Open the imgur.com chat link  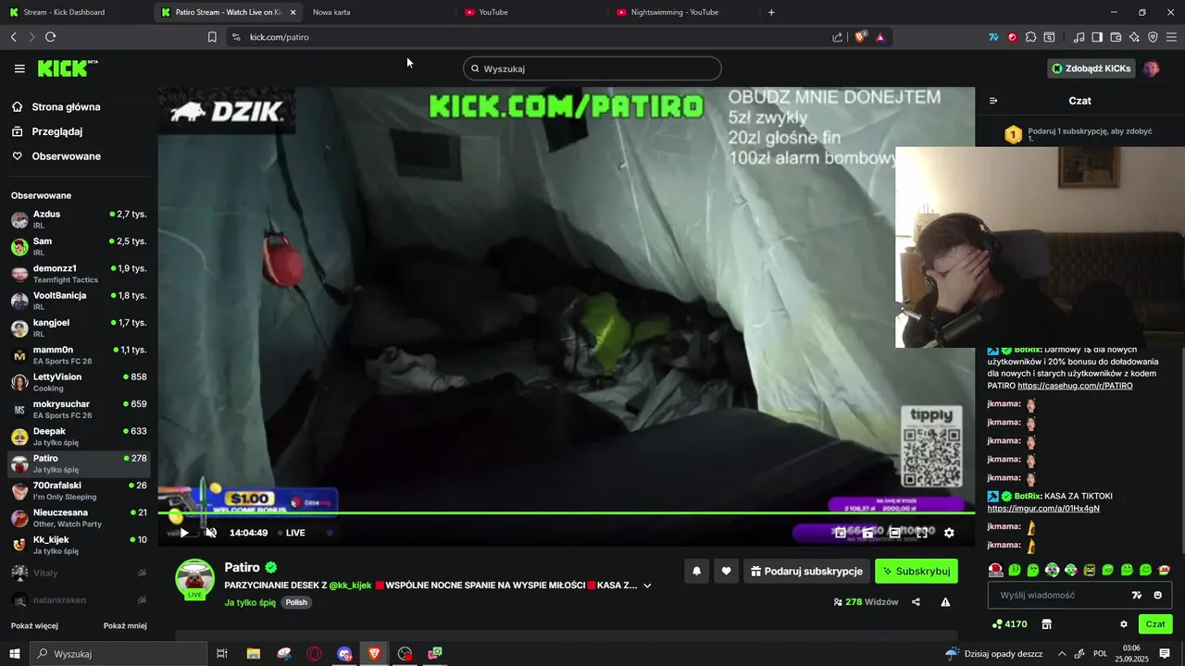click(1043, 509)
